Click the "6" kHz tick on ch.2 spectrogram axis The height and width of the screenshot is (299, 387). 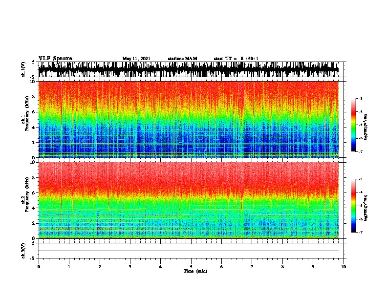34,193
